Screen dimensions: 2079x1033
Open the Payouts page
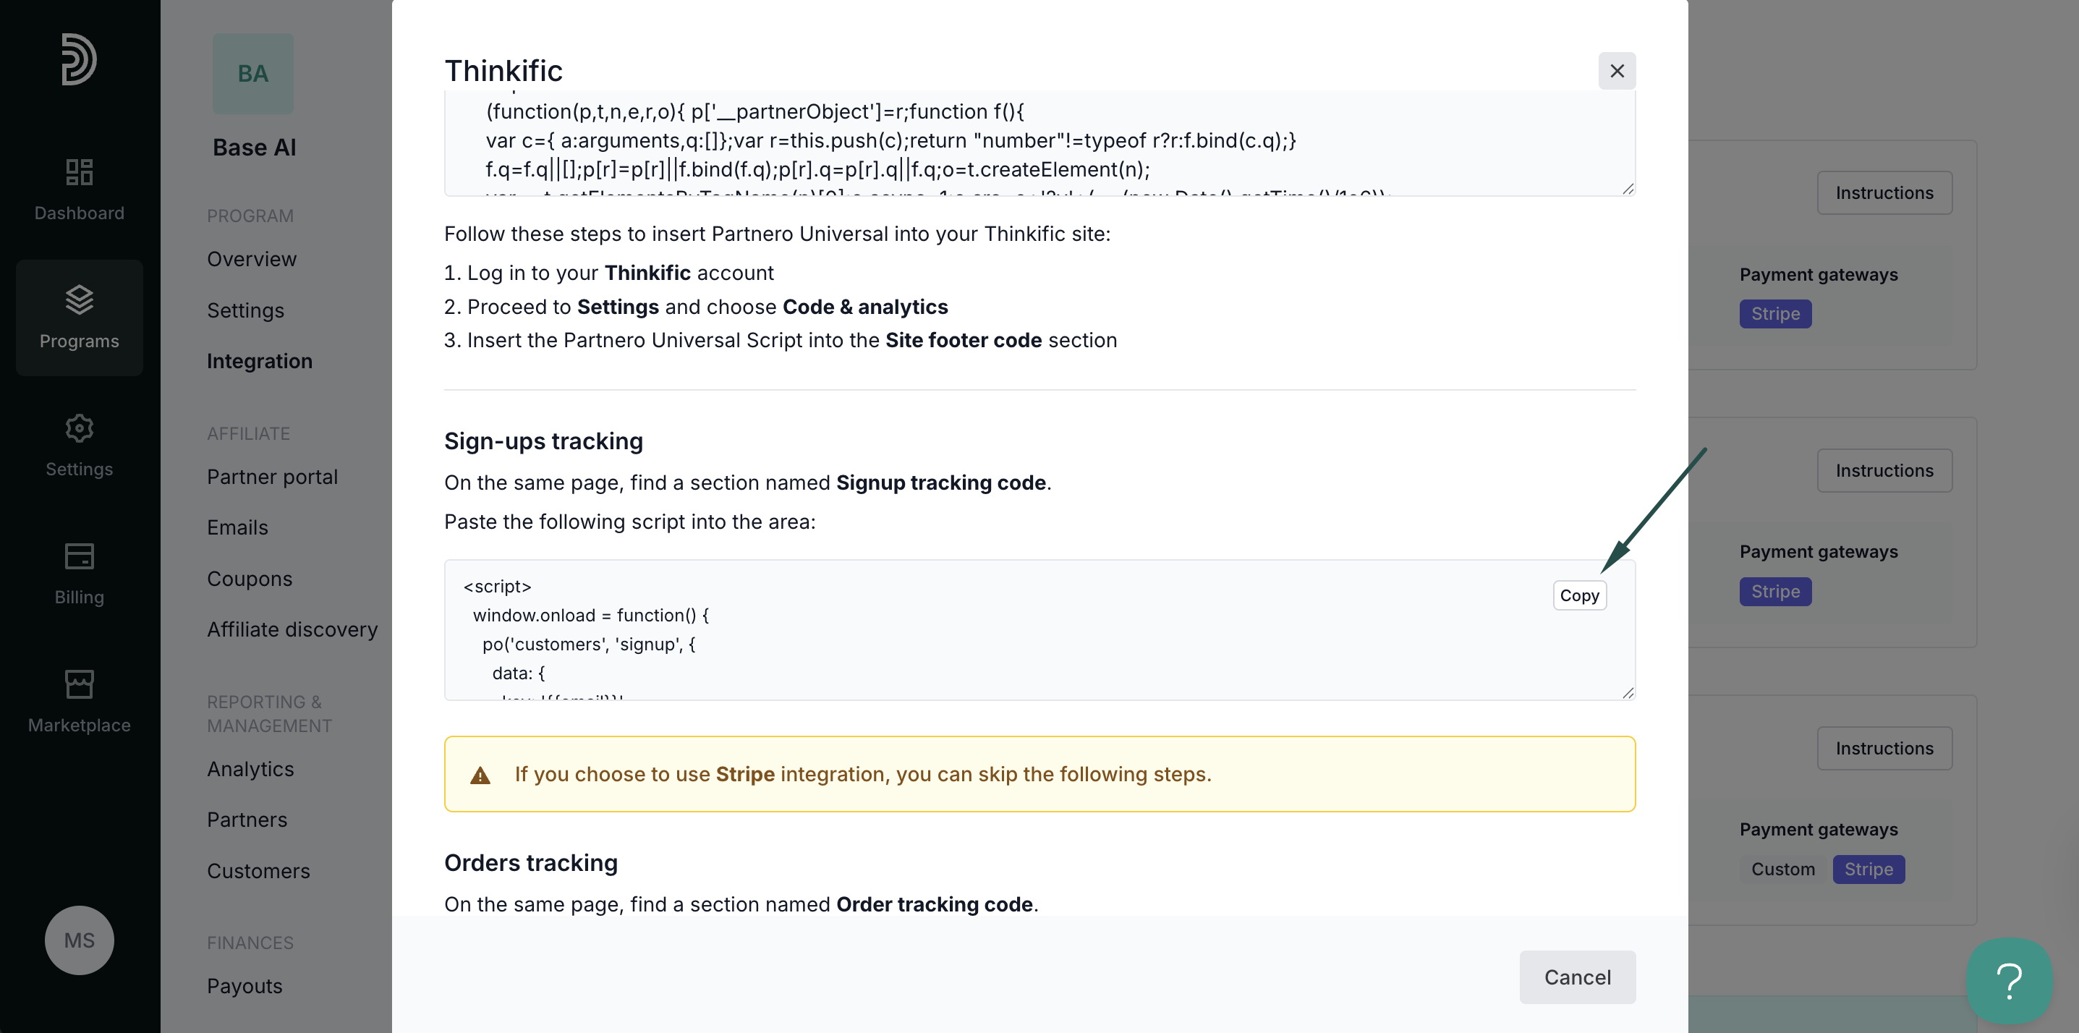click(x=245, y=986)
